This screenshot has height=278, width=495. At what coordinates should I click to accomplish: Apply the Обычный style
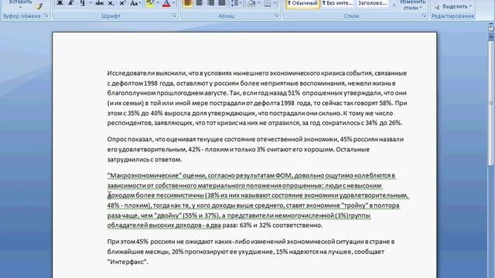[x=302, y=3]
